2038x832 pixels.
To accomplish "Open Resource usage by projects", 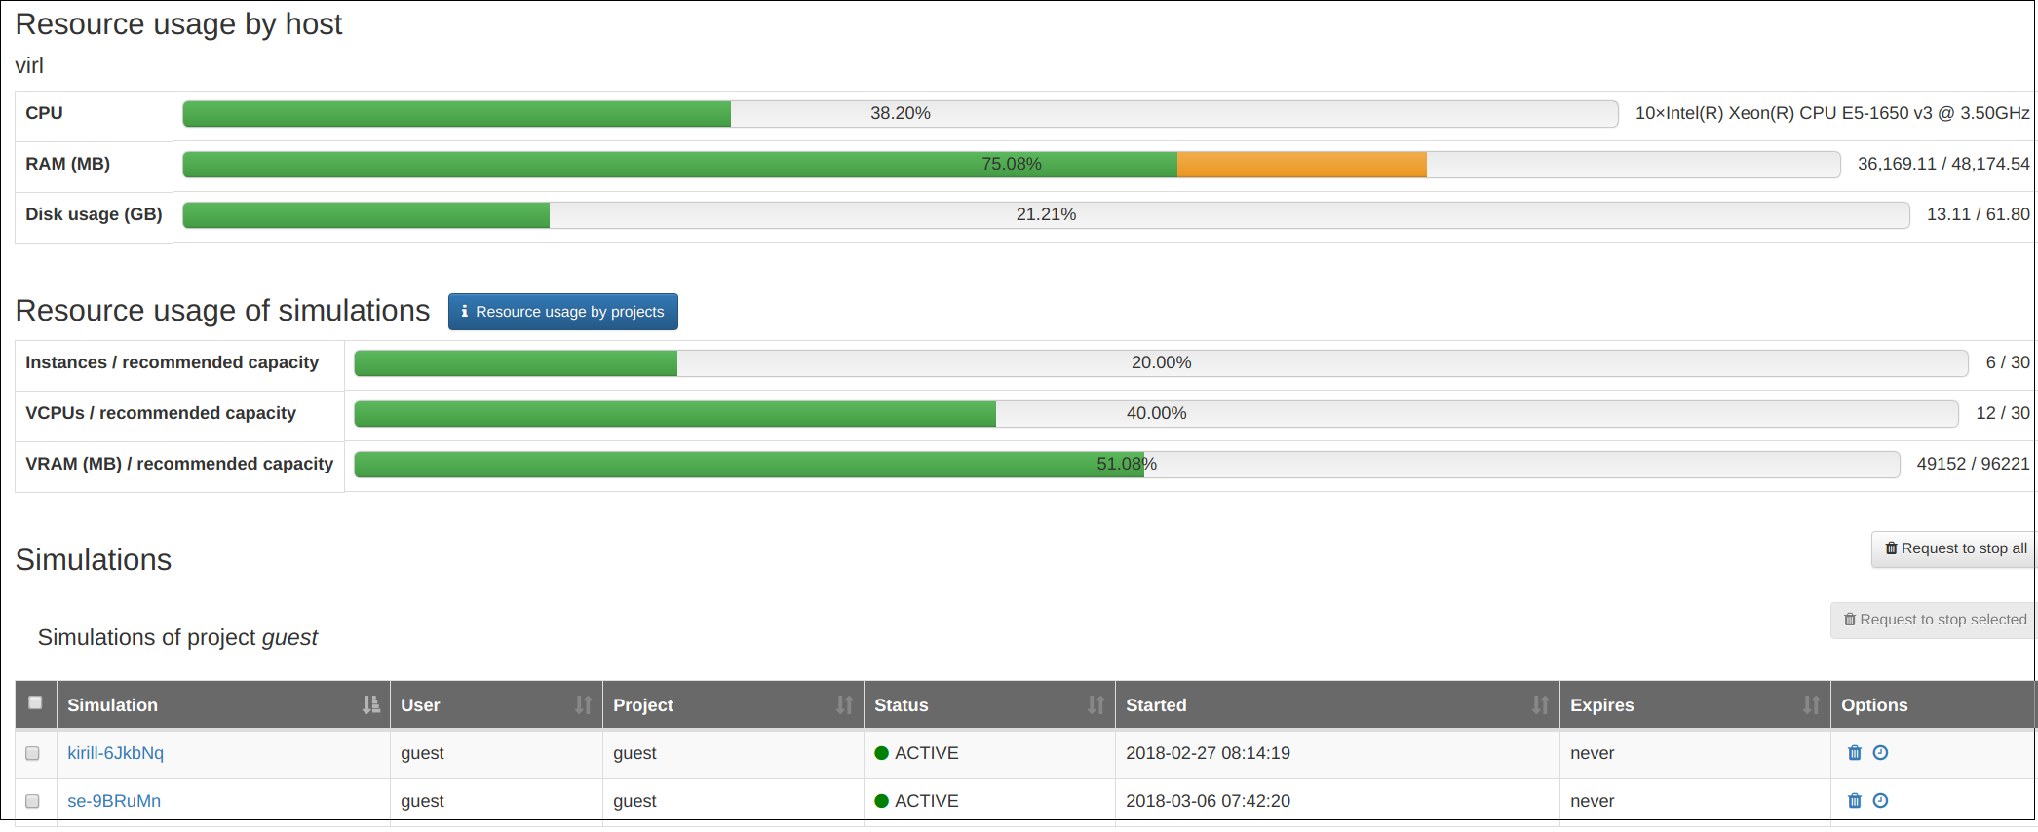I will pyautogui.click(x=563, y=312).
